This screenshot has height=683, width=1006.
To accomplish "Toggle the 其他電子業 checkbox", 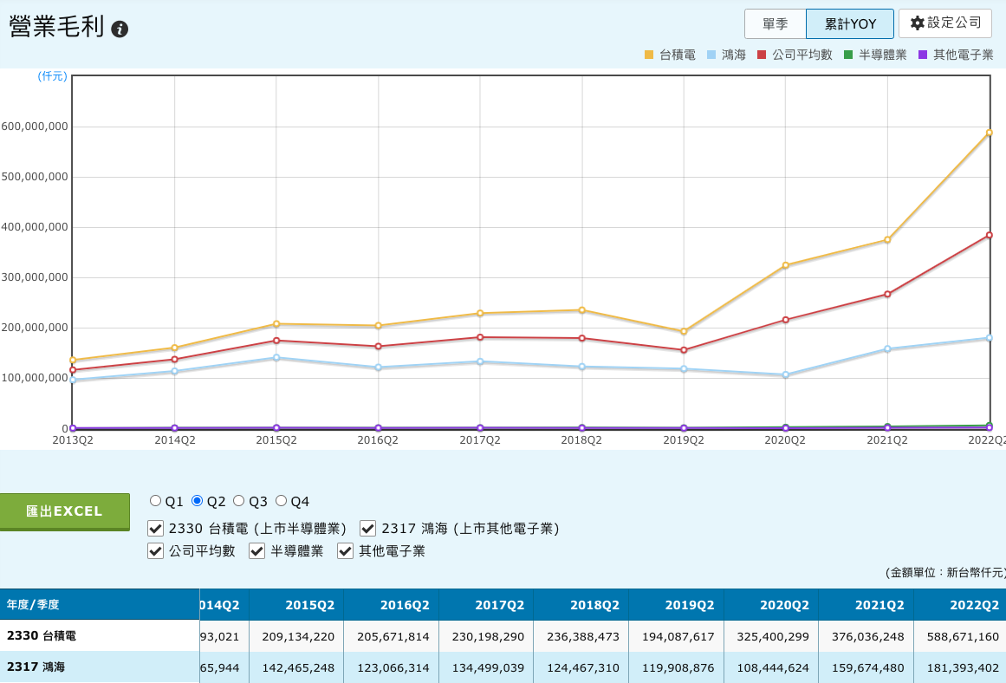I will click(x=345, y=550).
